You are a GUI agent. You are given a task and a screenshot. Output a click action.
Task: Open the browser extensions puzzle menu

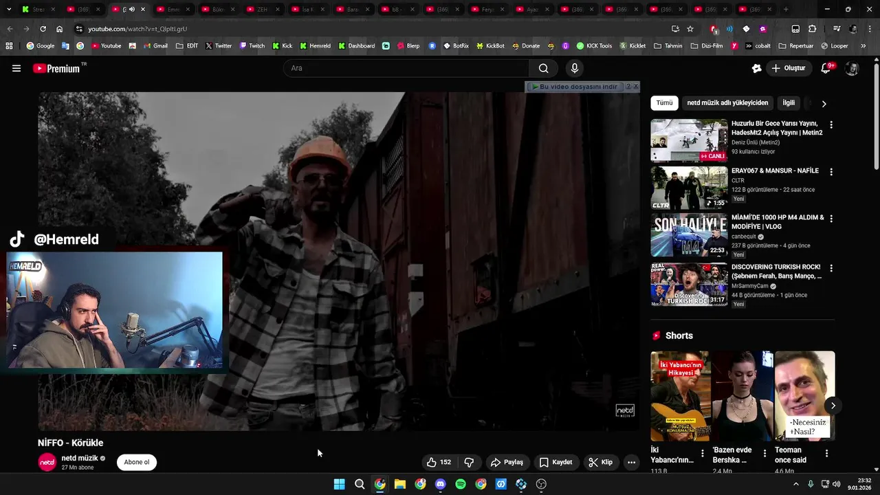click(812, 29)
